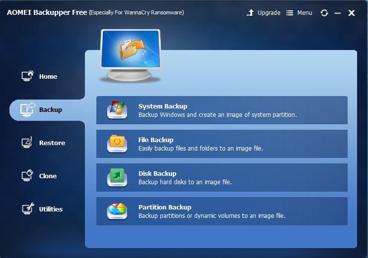The width and height of the screenshot is (368, 258).
Task: Click 'Backup Windows and create an image' description
Action: point(218,115)
